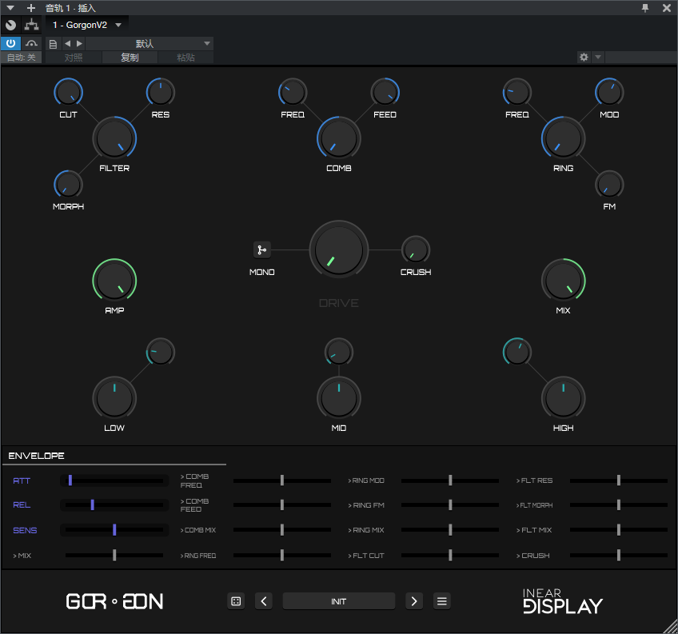Click the >RING MOD slider
The width and height of the screenshot is (678, 634).
click(x=450, y=480)
